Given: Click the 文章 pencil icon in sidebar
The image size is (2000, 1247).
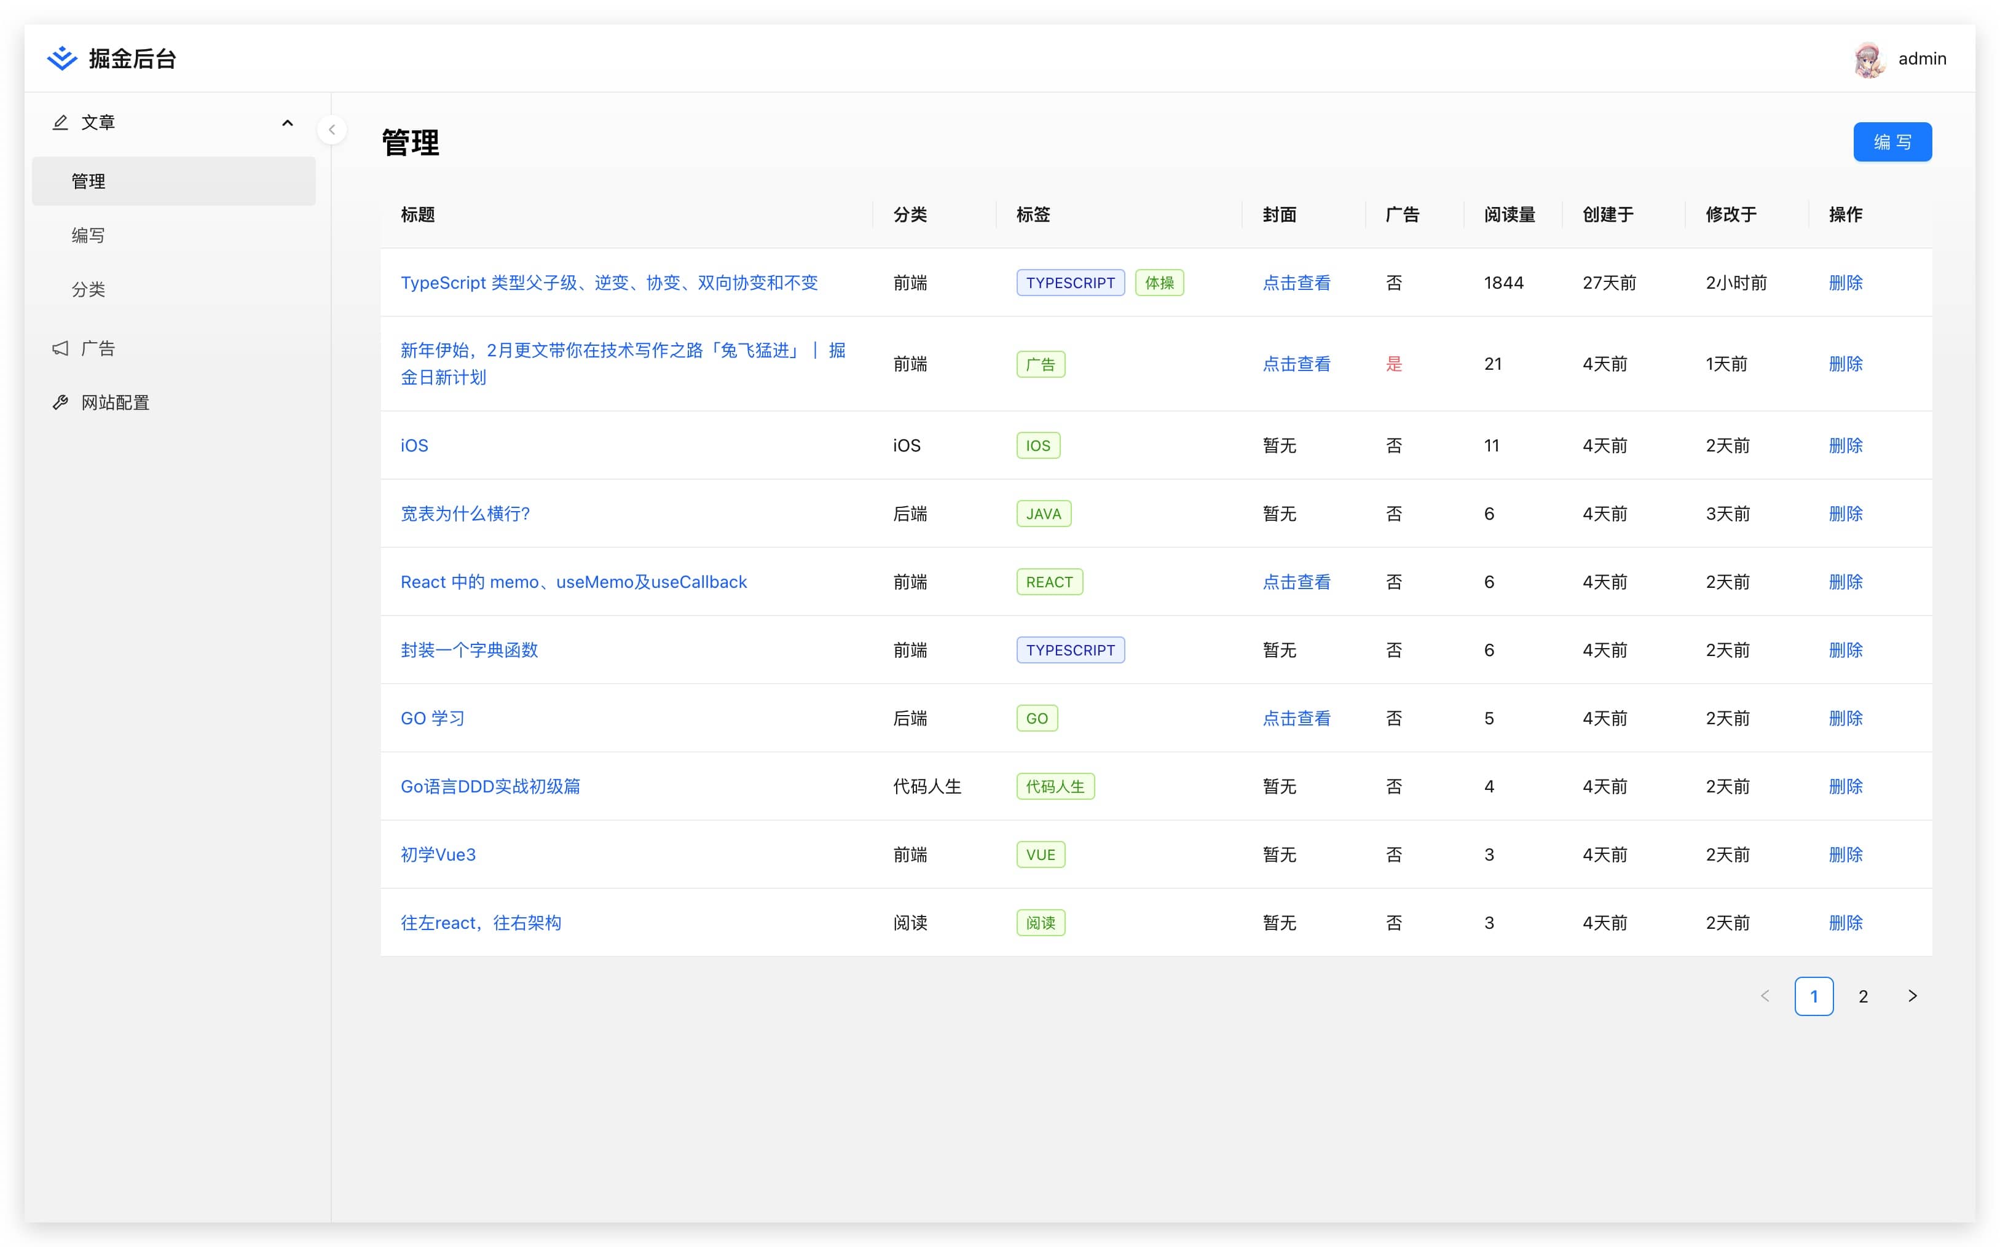Looking at the screenshot, I should 60,122.
